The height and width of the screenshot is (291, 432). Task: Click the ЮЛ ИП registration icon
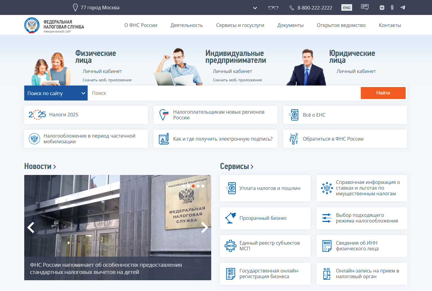tap(230, 274)
